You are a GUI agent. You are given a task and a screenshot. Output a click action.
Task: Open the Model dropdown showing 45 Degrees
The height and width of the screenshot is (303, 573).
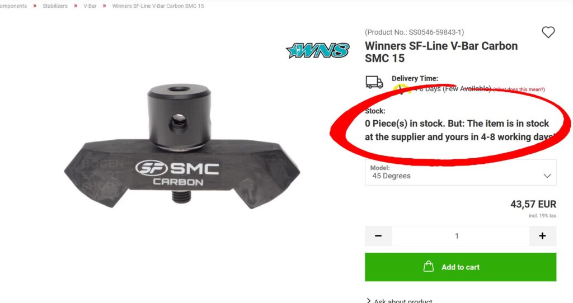pos(461,172)
